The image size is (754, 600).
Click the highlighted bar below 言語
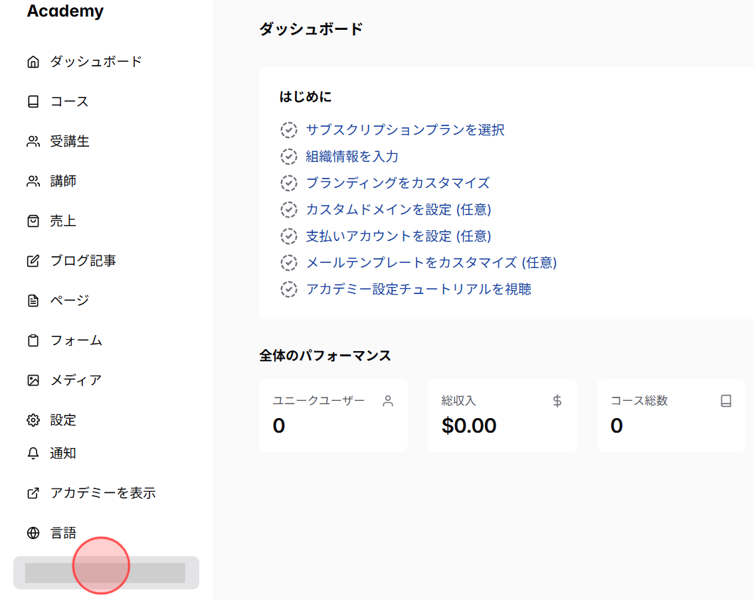[106, 571]
